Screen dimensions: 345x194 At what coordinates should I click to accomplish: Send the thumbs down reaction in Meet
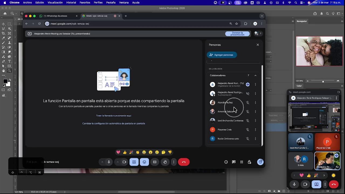pos(170,152)
